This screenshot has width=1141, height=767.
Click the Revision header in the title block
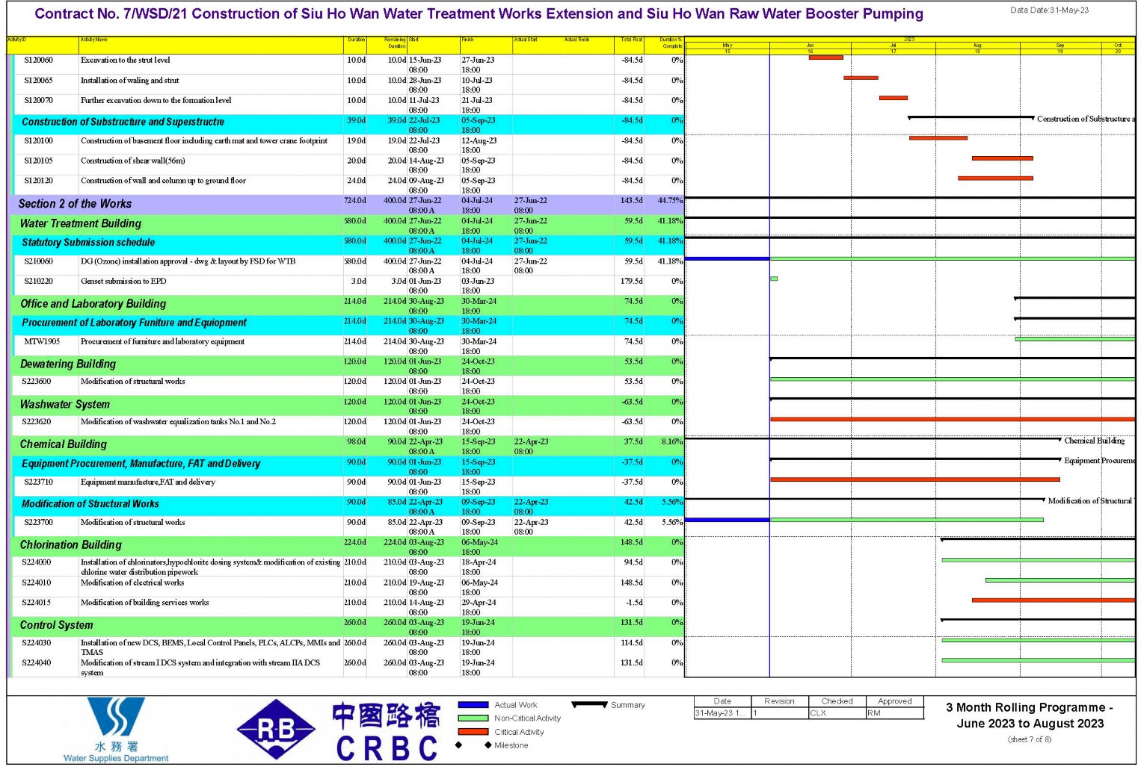click(x=780, y=701)
